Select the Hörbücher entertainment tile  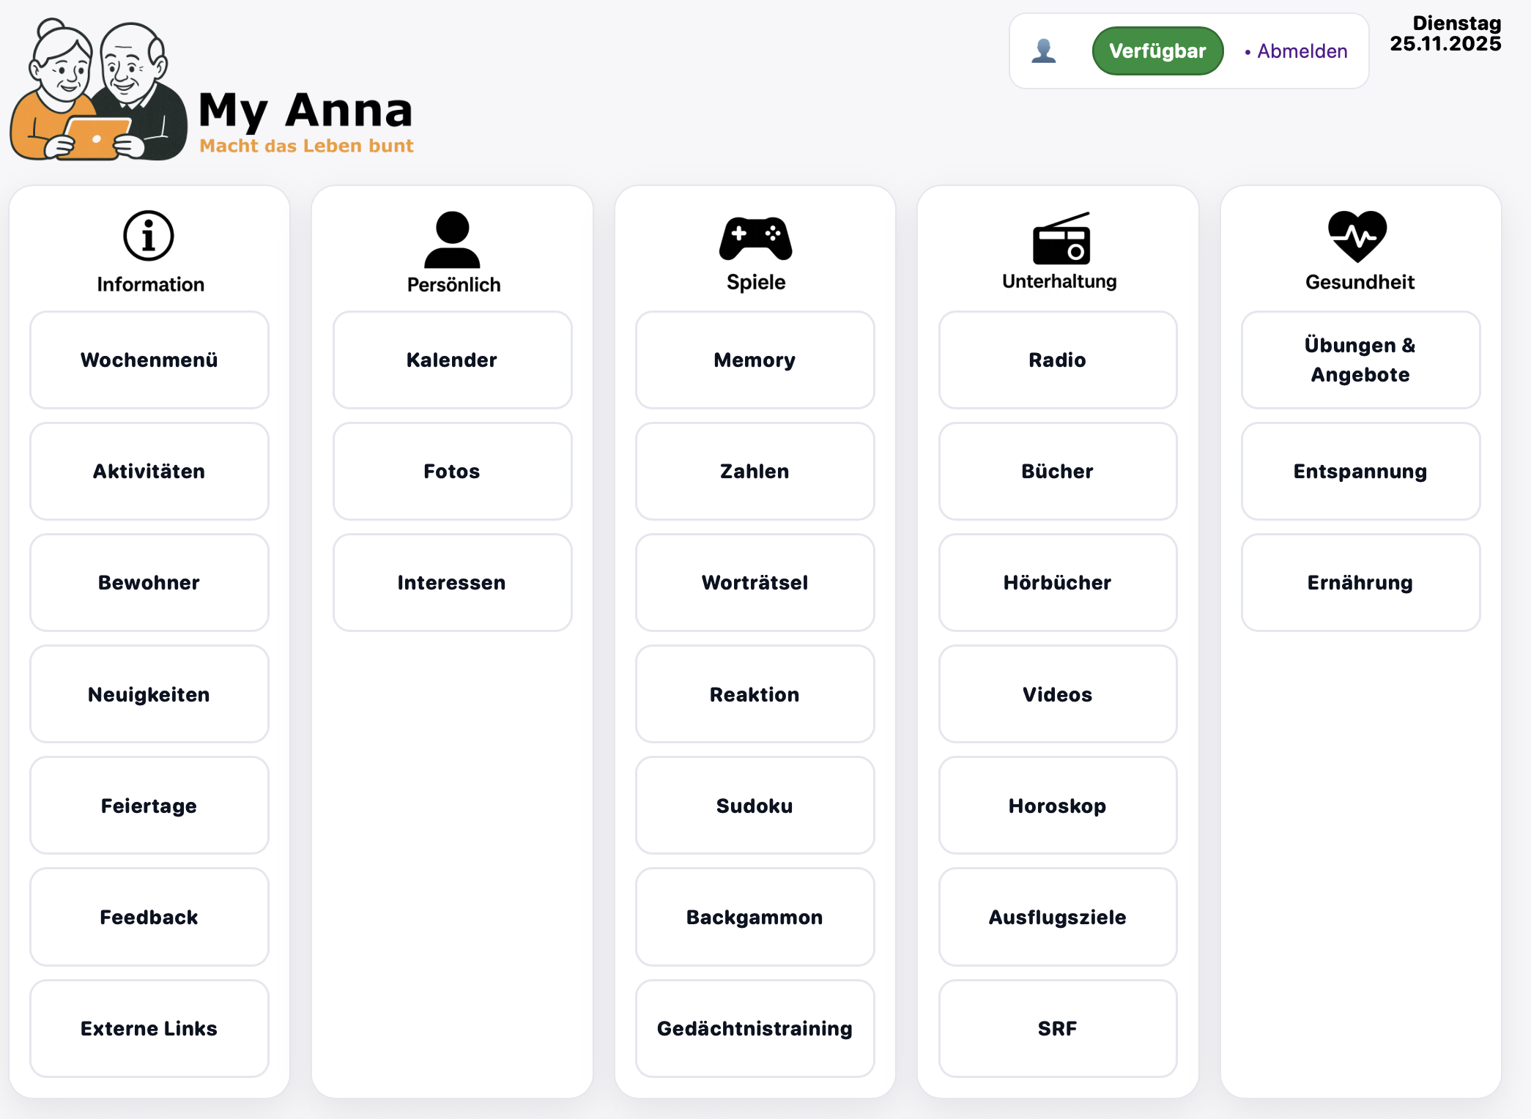click(x=1057, y=583)
